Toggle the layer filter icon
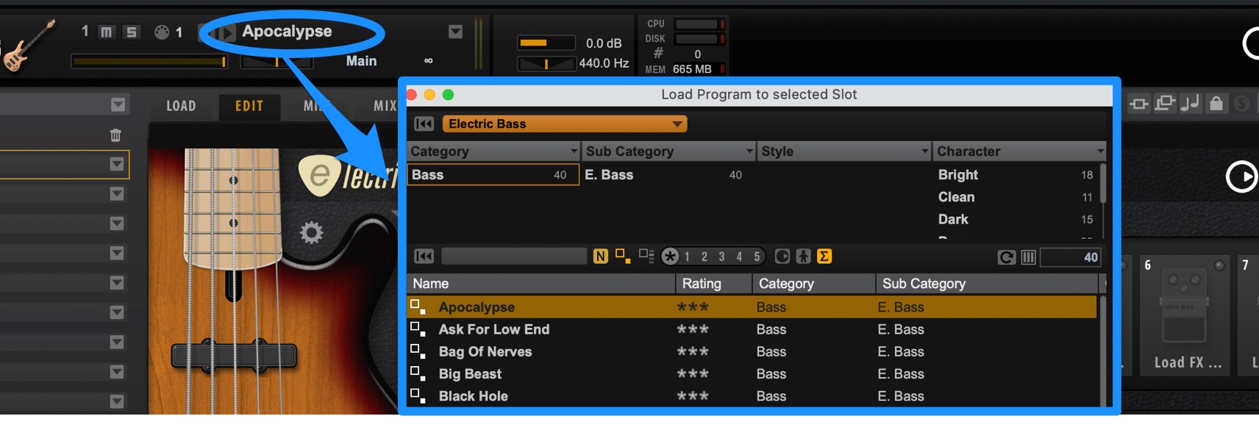The width and height of the screenshot is (1259, 441). click(x=646, y=256)
